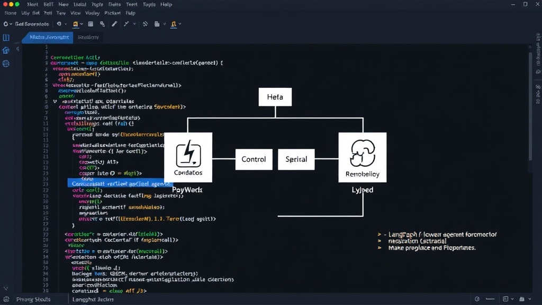The width and height of the screenshot is (542, 305).
Task: Click the Hefa box atop the diagram
Action: pyautogui.click(x=275, y=97)
